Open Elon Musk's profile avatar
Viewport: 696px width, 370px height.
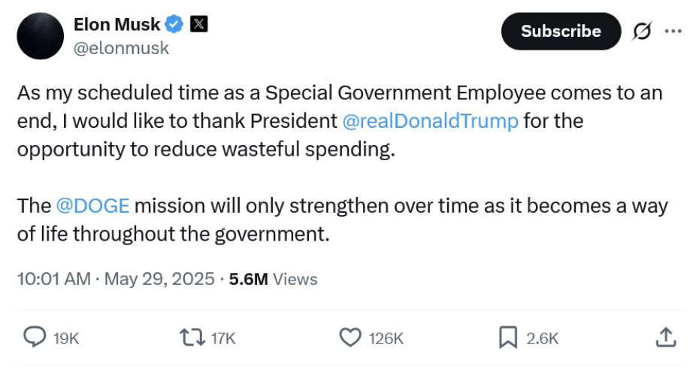click(39, 35)
